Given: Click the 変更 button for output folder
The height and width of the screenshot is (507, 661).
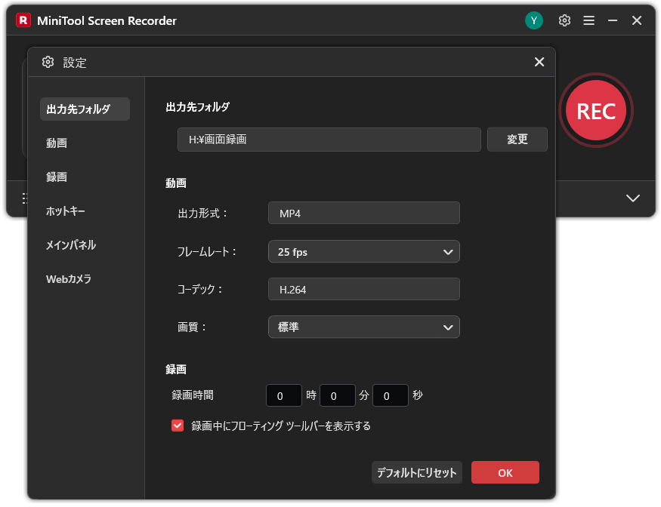Looking at the screenshot, I should (517, 140).
